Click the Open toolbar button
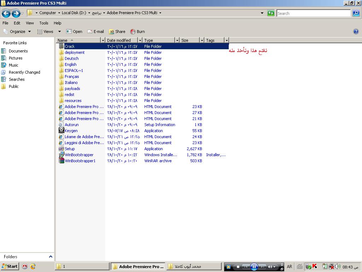Screen dimensions: 362x272 [x=74, y=32]
